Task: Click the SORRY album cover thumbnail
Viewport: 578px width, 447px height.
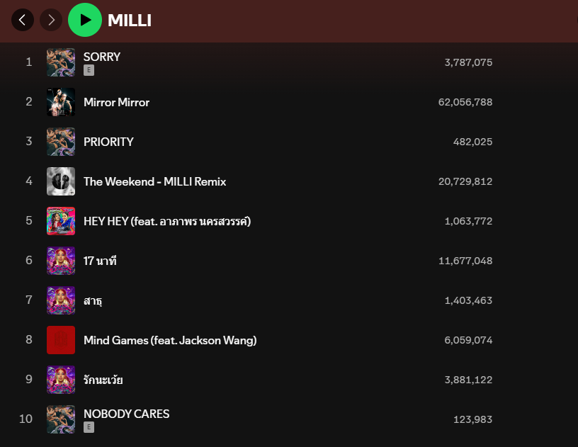Action: click(x=61, y=62)
